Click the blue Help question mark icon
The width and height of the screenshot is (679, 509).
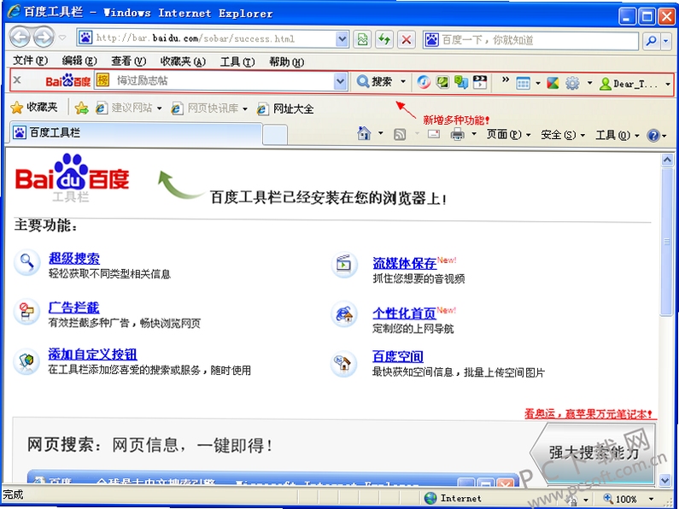pyautogui.click(x=653, y=136)
